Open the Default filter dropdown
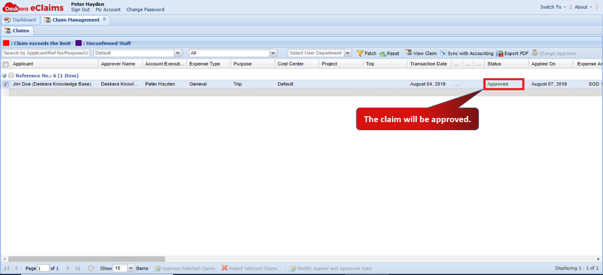Screen dimensions: 603x275 pos(178,53)
